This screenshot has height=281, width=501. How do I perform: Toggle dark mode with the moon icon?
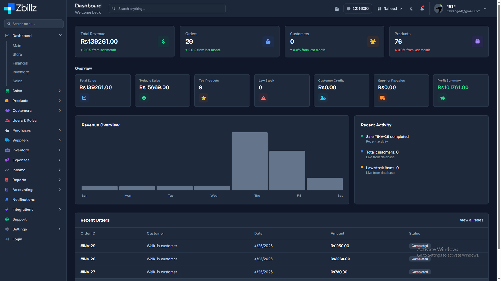coord(411,9)
